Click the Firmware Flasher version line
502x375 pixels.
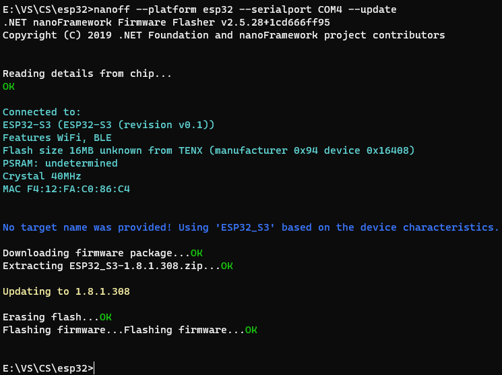pos(166,22)
